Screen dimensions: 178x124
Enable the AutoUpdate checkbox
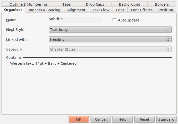coord(114,20)
